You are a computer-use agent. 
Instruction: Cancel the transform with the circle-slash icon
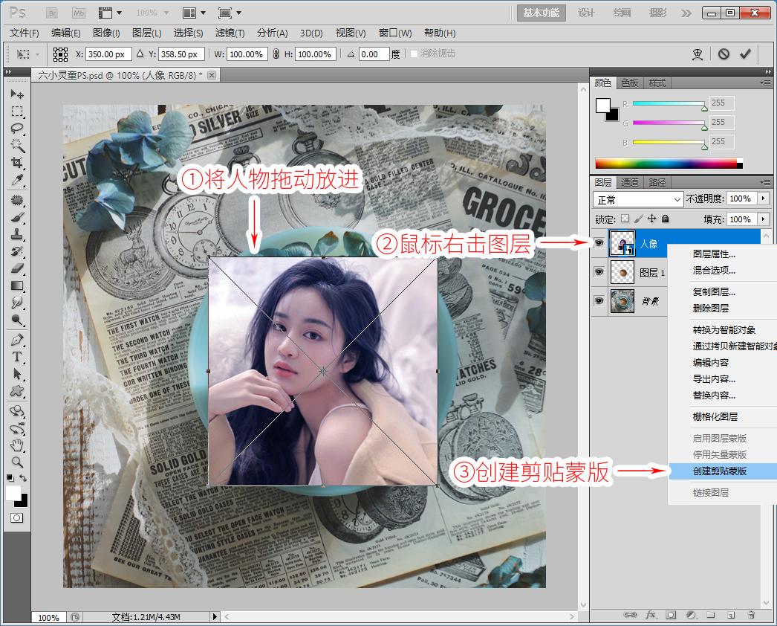723,54
